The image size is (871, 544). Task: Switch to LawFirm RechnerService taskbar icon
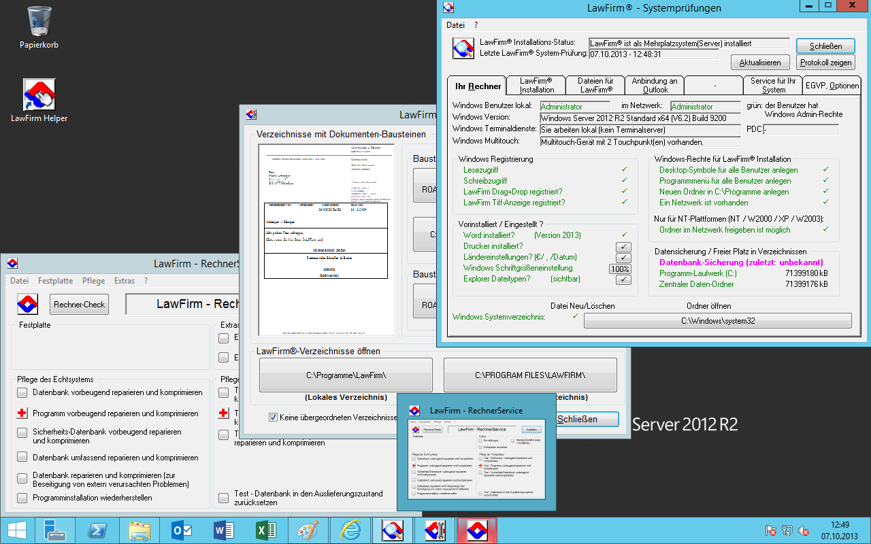pyautogui.click(x=477, y=530)
